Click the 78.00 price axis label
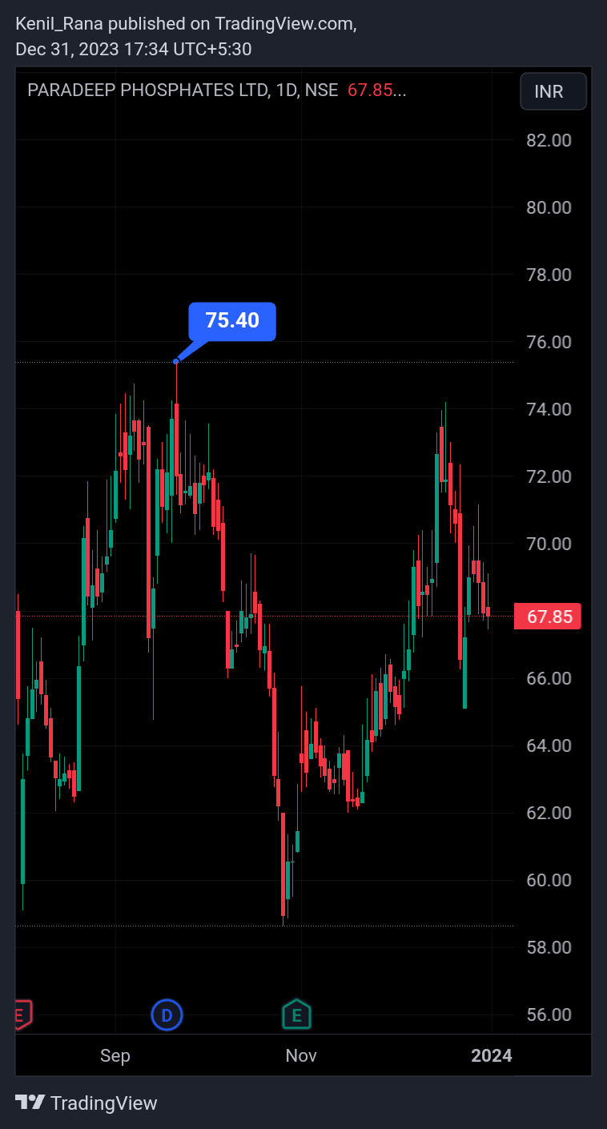 click(x=549, y=275)
